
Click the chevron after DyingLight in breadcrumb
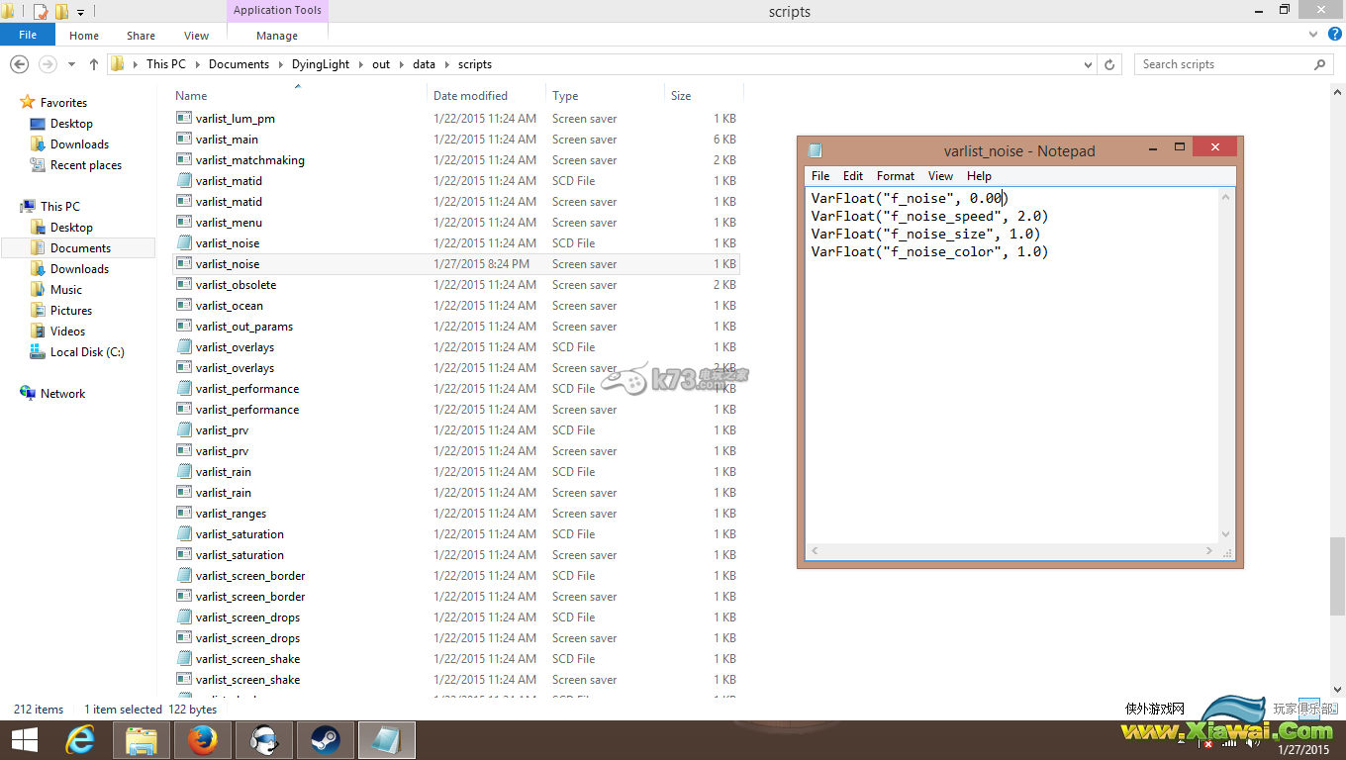point(360,64)
